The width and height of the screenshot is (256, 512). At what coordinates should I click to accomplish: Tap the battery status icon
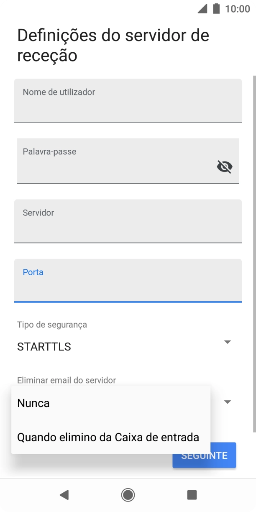click(215, 10)
